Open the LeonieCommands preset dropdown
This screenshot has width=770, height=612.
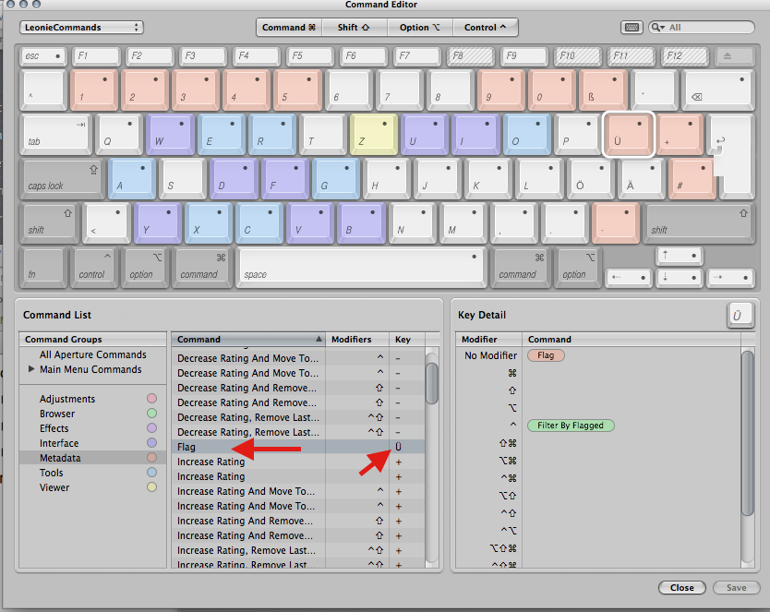(80, 27)
